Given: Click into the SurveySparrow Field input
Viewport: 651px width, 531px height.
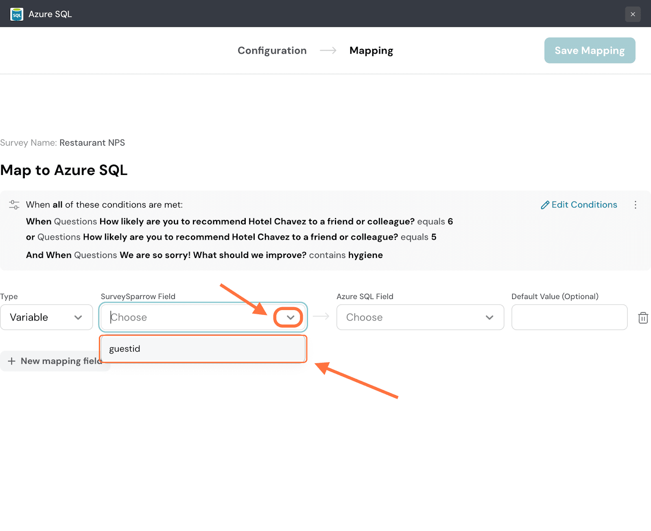Looking at the screenshot, I should (187, 317).
